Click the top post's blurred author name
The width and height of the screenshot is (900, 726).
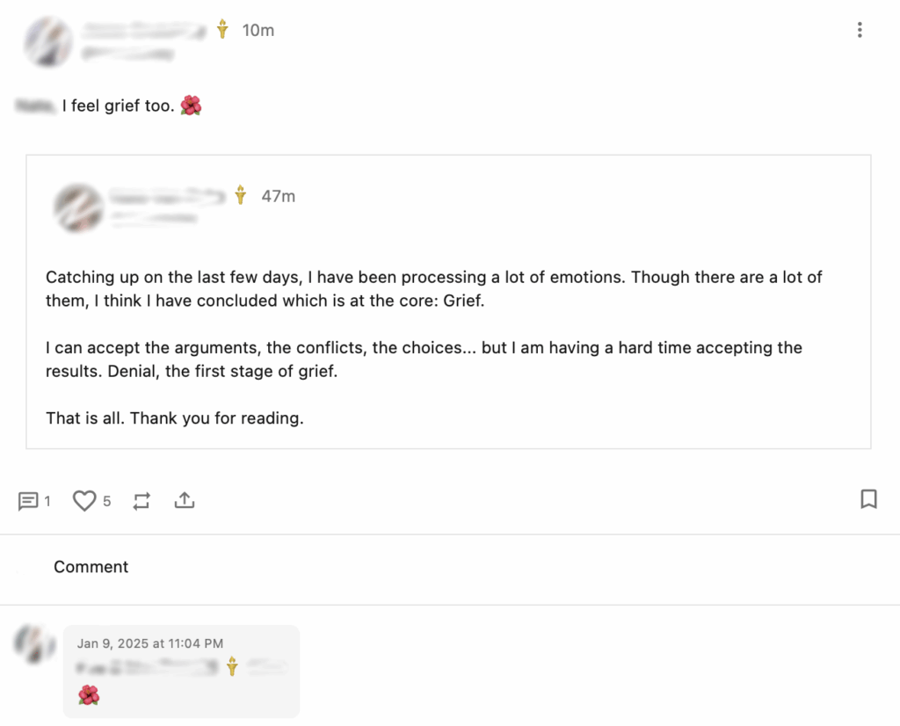click(x=146, y=31)
